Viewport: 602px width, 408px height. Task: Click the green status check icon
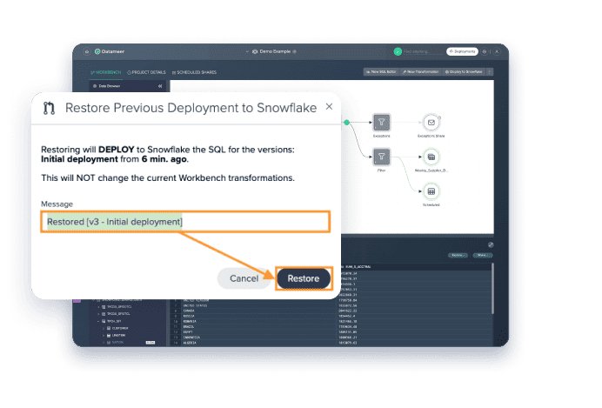click(398, 51)
